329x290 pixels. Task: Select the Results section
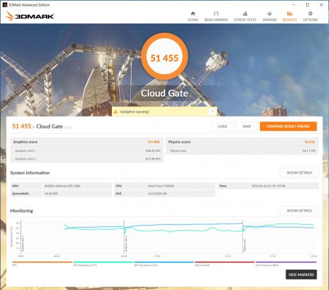click(x=290, y=16)
